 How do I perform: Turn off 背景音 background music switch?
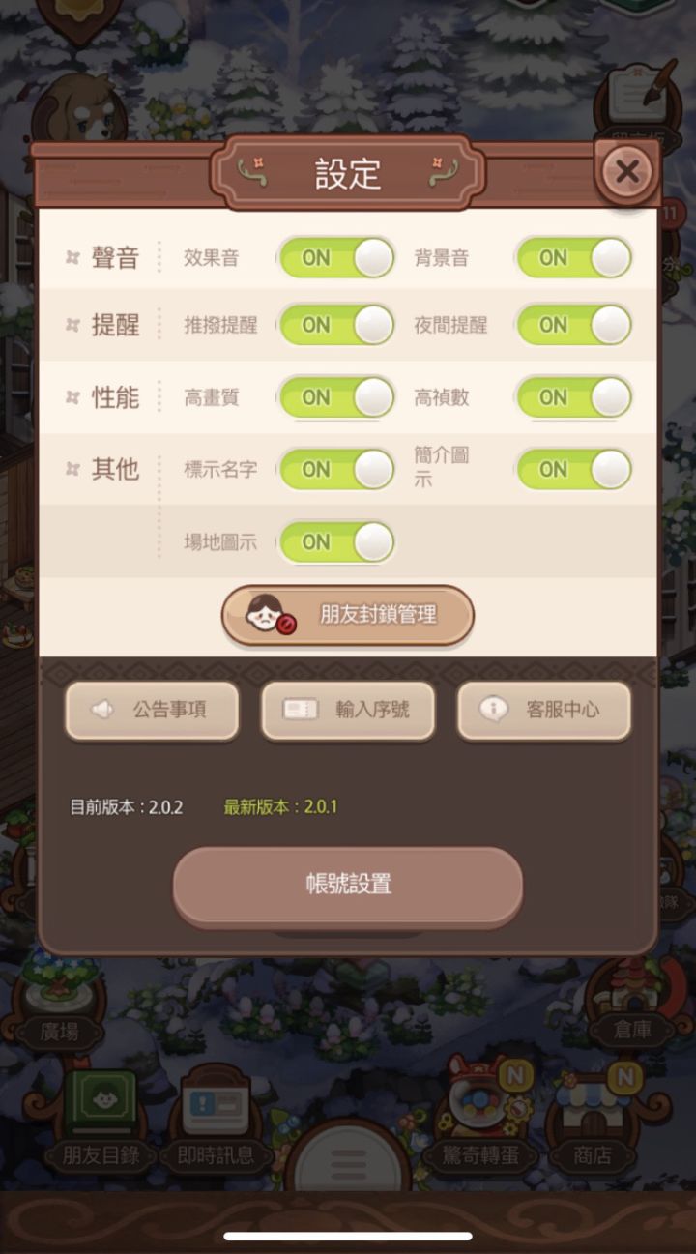tap(574, 258)
